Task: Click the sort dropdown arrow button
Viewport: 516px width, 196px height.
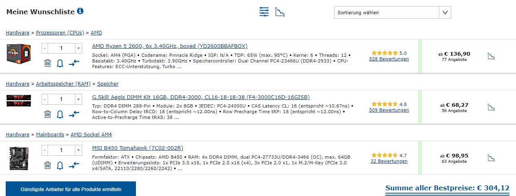Action: (x=445, y=13)
